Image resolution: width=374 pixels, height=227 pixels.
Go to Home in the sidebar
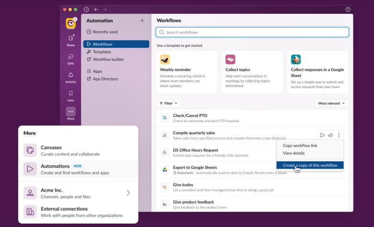71,40
